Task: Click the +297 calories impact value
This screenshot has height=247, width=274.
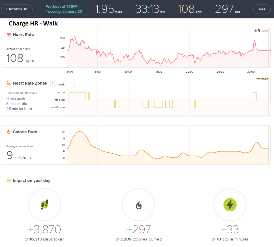Action: point(139,229)
